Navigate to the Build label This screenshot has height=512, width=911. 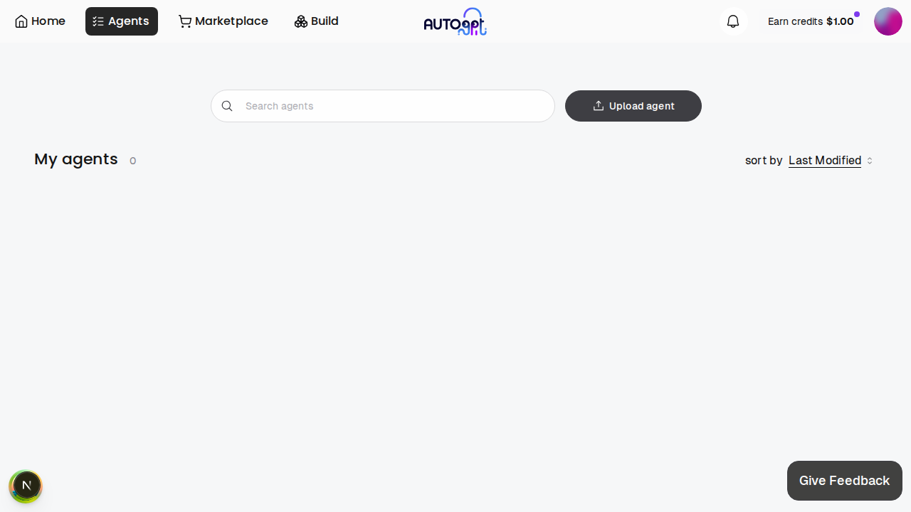[x=325, y=21]
